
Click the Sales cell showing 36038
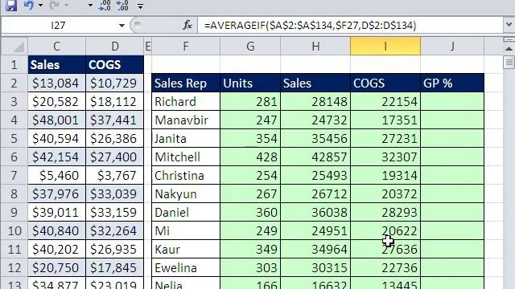pyautogui.click(x=315, y=212)
